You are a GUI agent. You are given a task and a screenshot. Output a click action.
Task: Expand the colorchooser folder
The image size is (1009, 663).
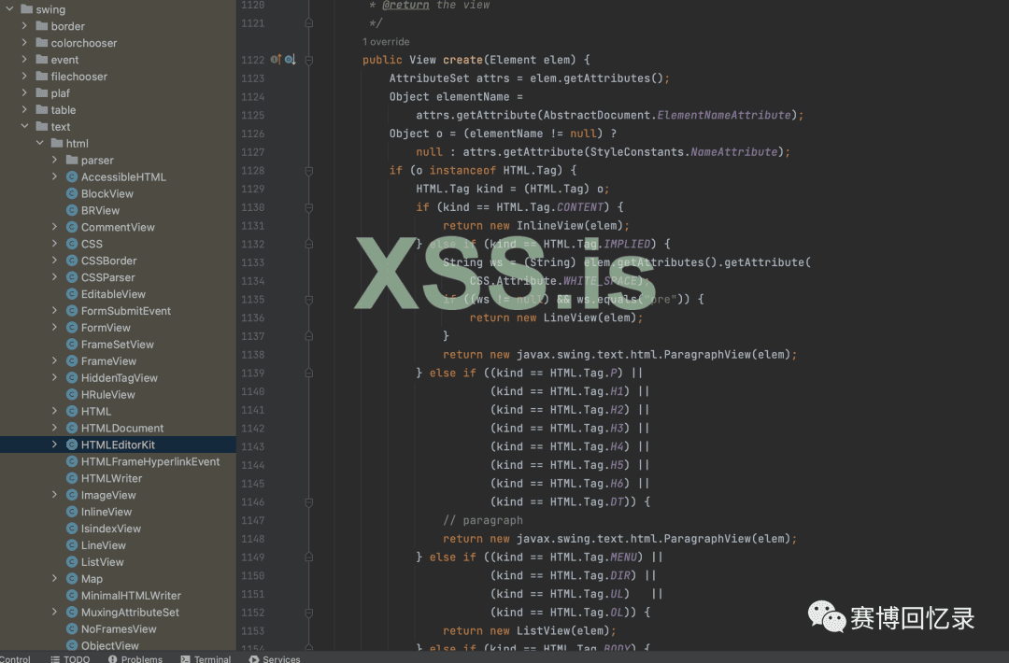click(24, 42)
